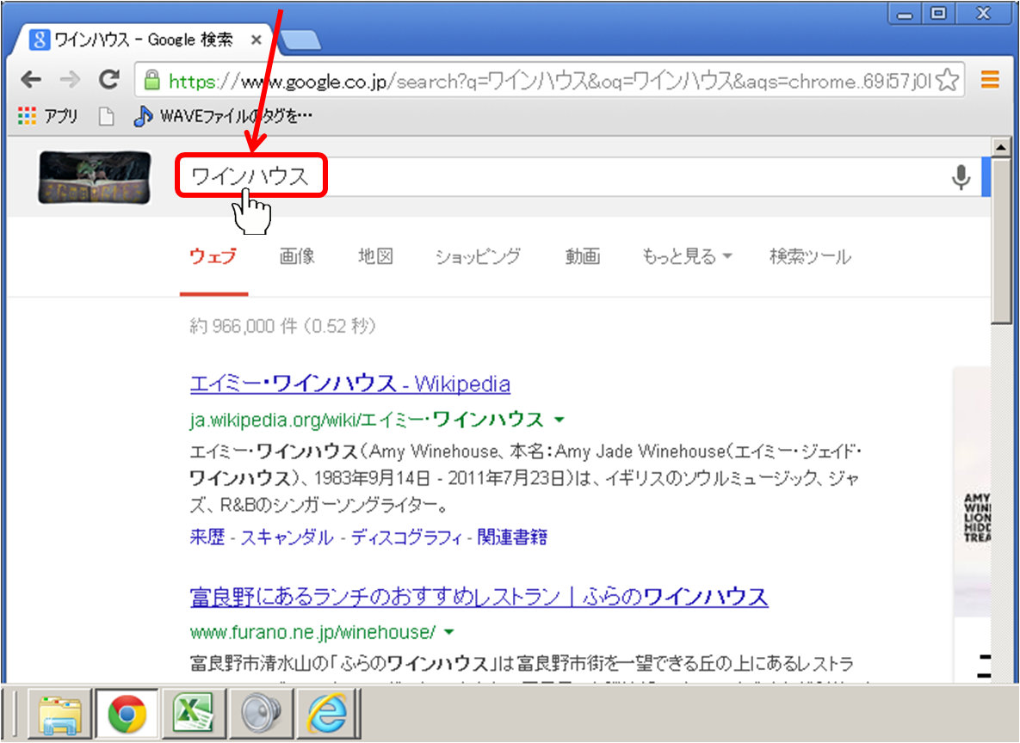Switch to the 画像 search tab

(297, 256)
